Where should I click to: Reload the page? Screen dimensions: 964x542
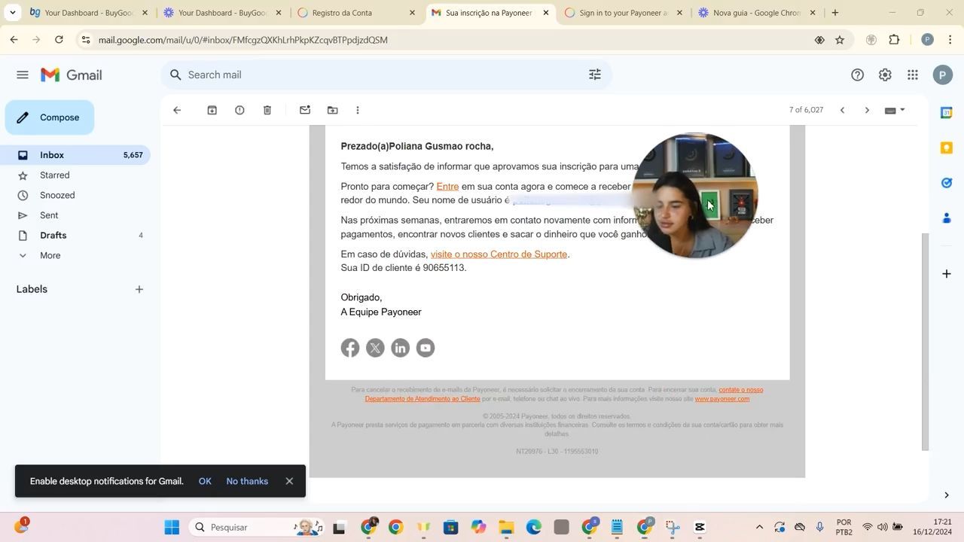tap(59, 40)
